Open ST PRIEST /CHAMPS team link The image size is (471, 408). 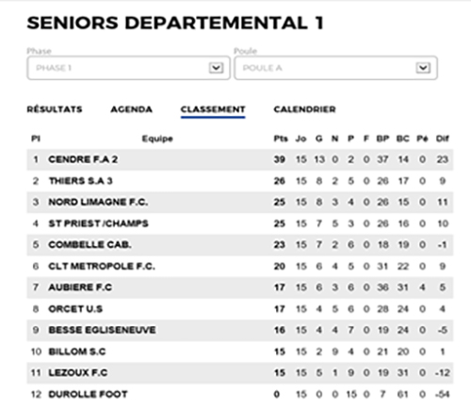point(98,223)
